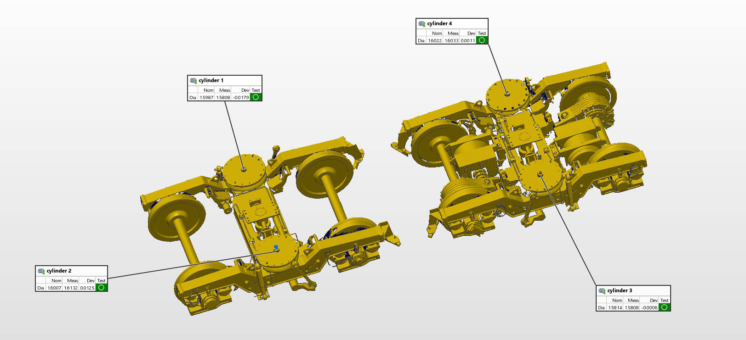This screenshot has height=340, width=746.
Task: Click the cylinder 2 feature icon
Action: 41,271
